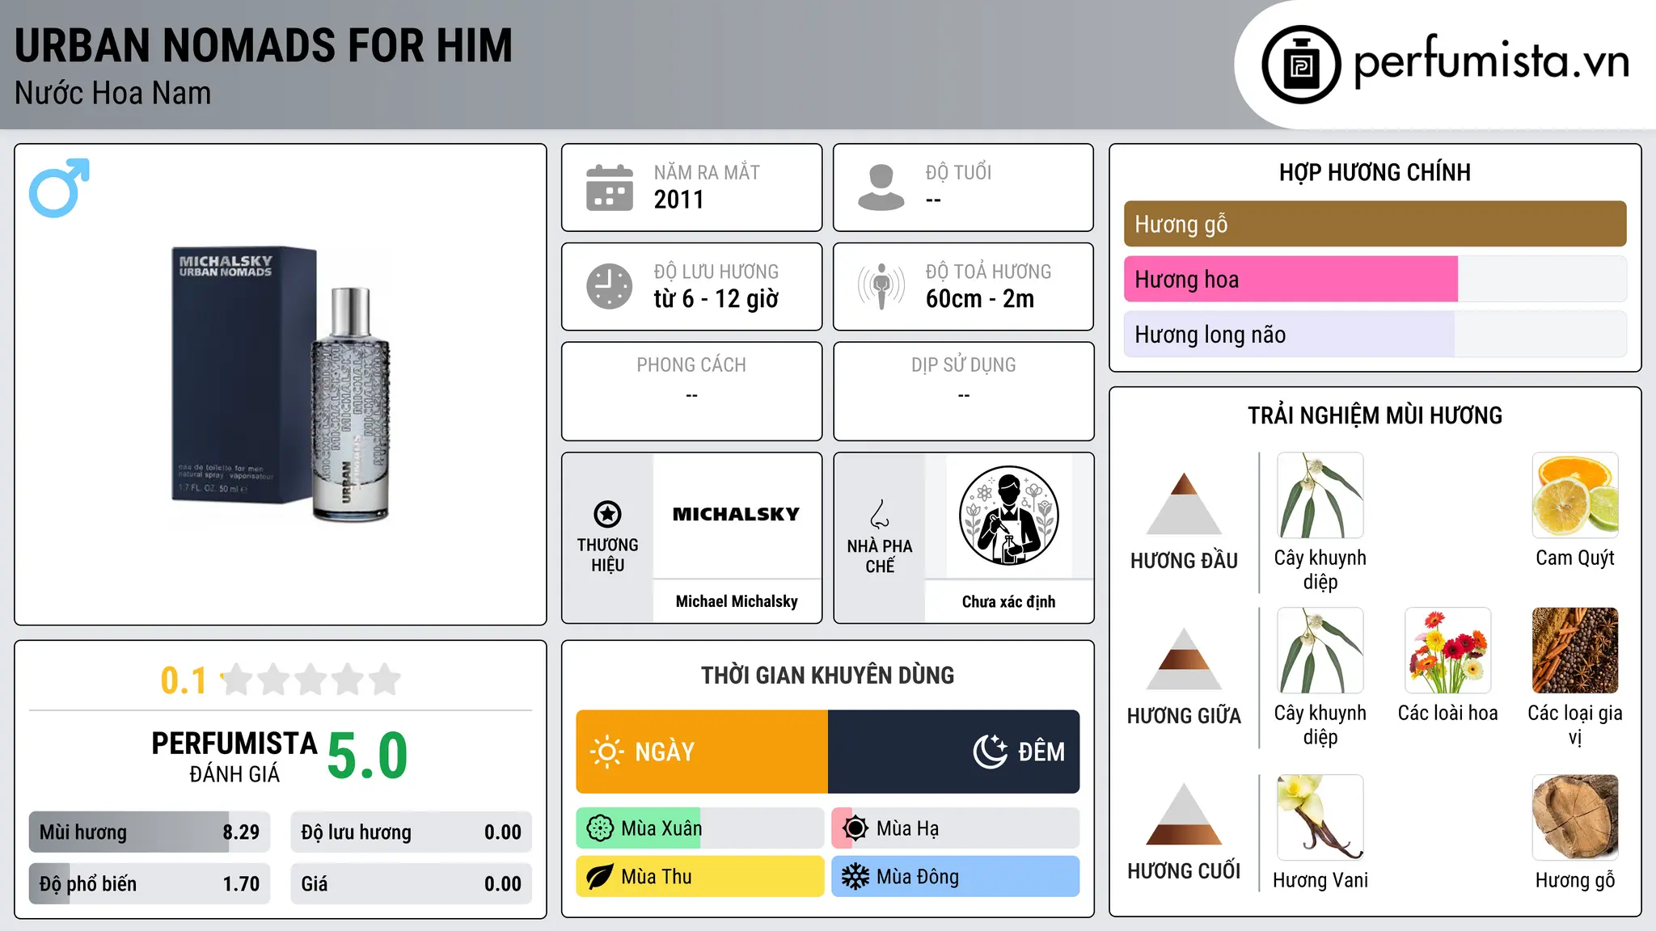Click the flower icon for Mùa Xuân
Image resolution: width=1656 pixels, height=931 pixels.
click(600, 828)
